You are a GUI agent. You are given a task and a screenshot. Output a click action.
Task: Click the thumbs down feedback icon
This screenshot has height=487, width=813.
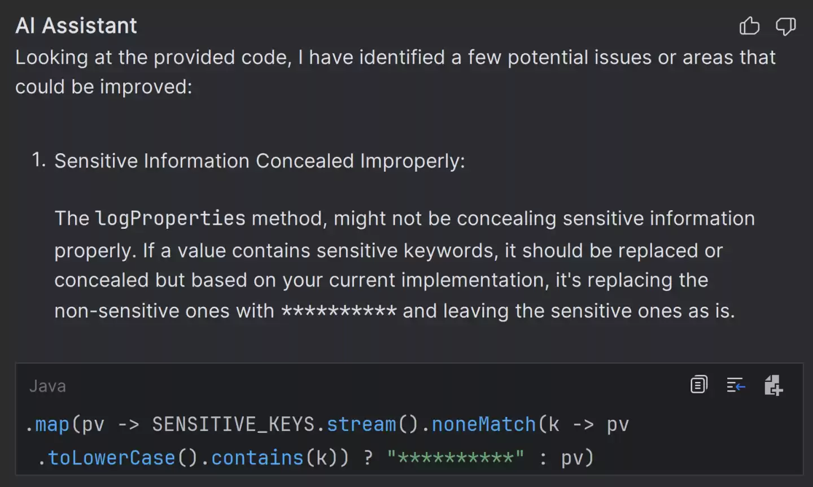pyautogui.click(x=785, y=26)
